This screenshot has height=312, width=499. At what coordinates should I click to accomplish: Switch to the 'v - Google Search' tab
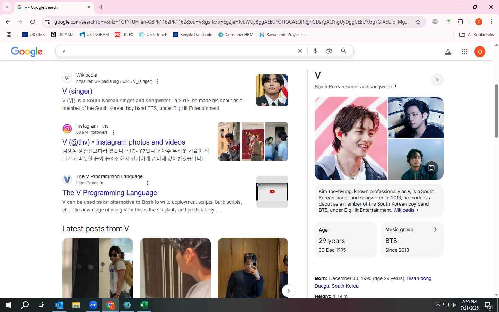[x=54, y=7]
